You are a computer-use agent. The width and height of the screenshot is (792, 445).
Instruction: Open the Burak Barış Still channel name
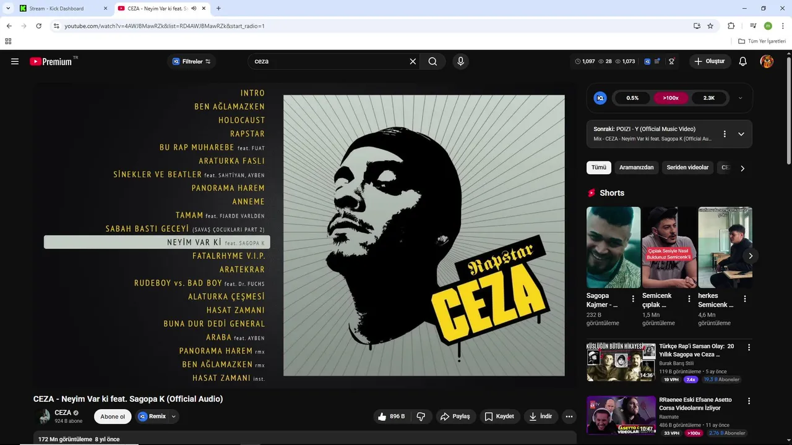[676, 363]
